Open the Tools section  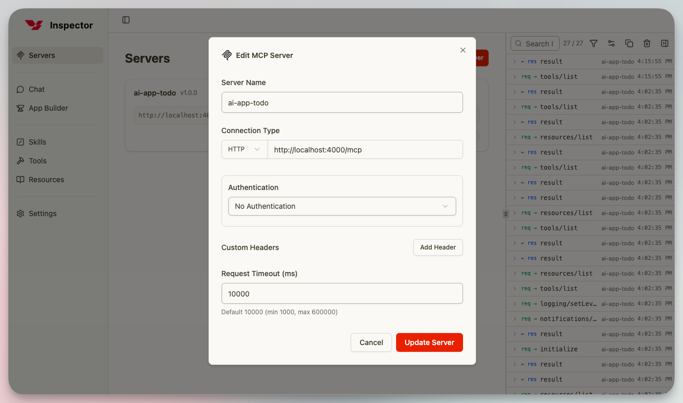(x=57, y=161)
